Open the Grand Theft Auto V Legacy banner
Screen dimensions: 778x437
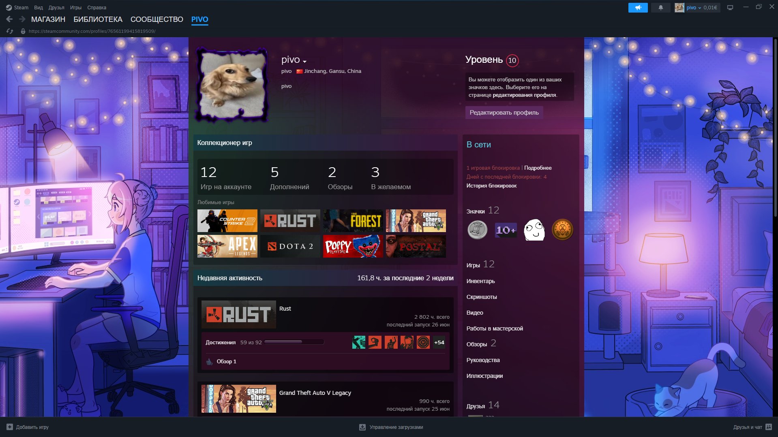pyautogui.click(x=239, y=399)
